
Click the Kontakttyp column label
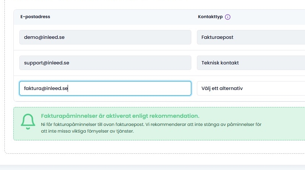(x=210, y=17)
